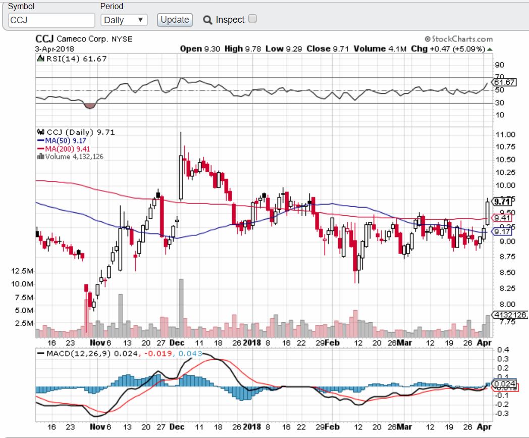Click the High 9.78 quote text
Screen dimensions: 529x438
pos(243,49)
